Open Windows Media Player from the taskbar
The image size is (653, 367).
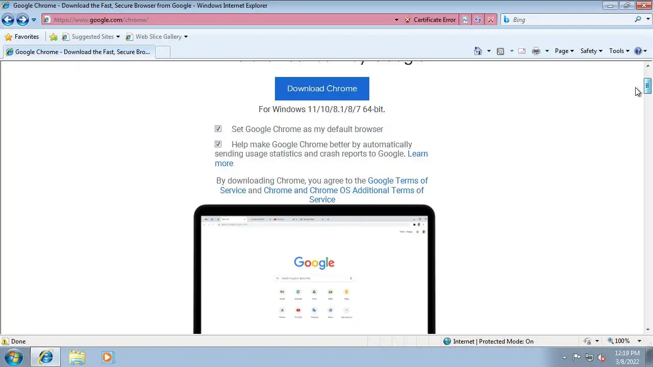click(107, 357)
